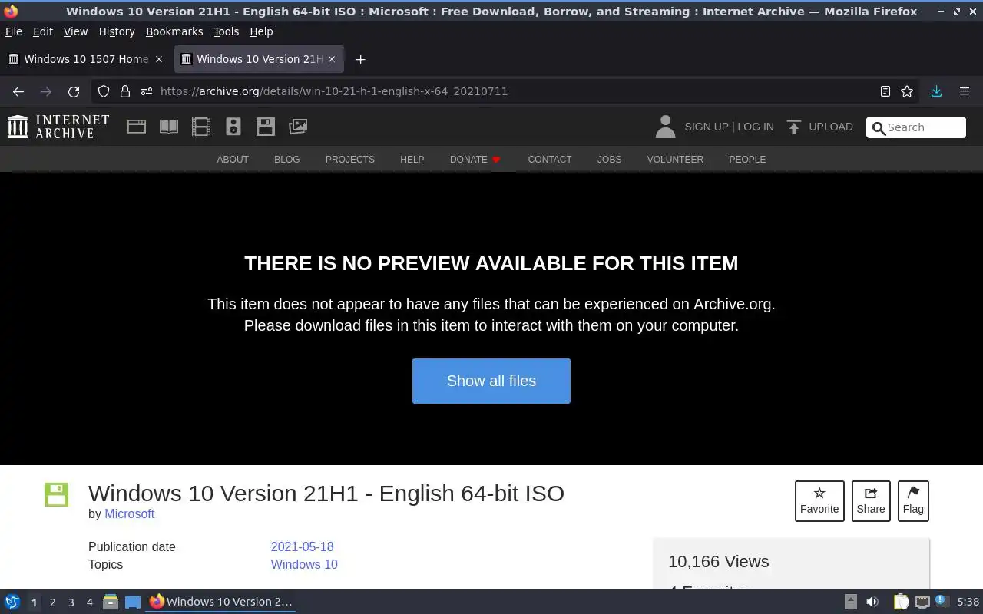Open the Bookmarks menu
This screenshot has width=983, height=614.
[x=174, y=31]
